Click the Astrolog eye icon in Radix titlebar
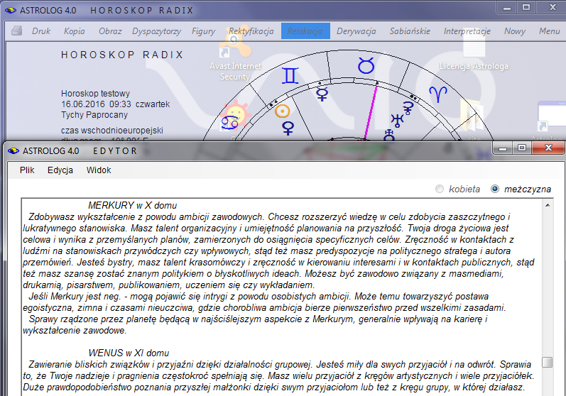Screen dimensions: 566x396 (x=11, y=10)
